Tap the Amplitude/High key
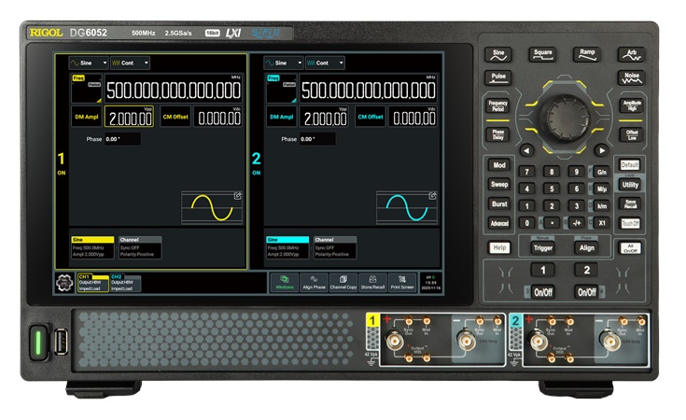This screenshot has width=686, height=420. coord(632,105)
